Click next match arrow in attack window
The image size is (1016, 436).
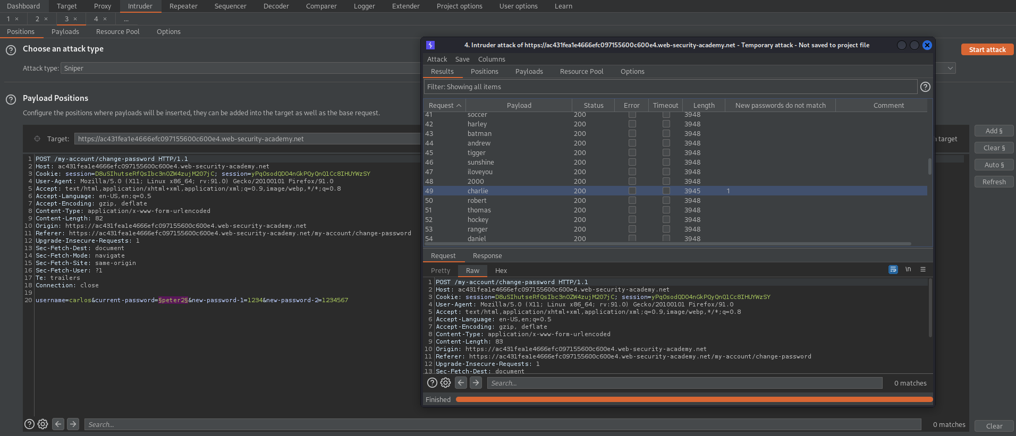(476, 382)
